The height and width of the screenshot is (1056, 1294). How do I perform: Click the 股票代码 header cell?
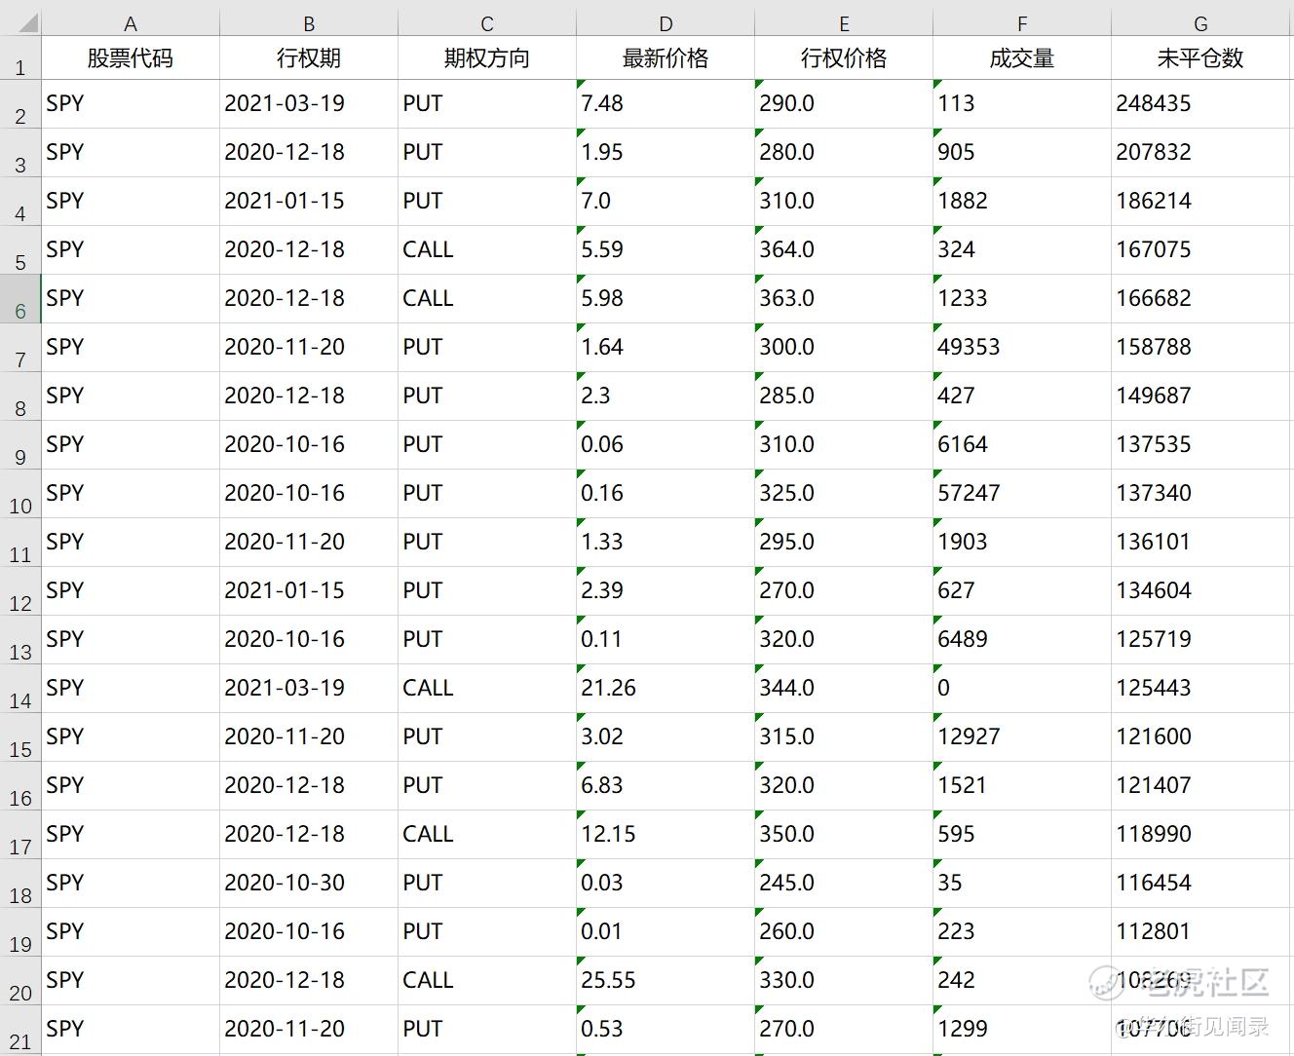point(131,58)
